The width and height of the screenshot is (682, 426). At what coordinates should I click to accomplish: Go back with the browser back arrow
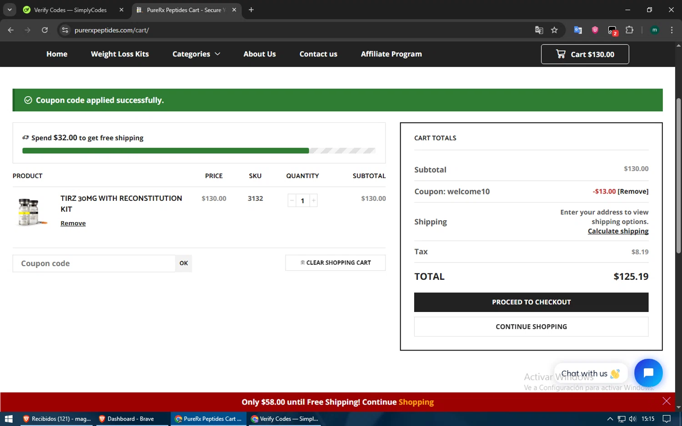pyautogui.click(x=11, y=30)
